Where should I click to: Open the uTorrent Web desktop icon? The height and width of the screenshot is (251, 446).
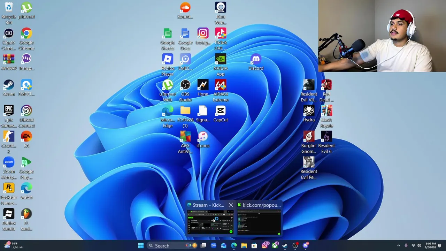tap(168, 91)
